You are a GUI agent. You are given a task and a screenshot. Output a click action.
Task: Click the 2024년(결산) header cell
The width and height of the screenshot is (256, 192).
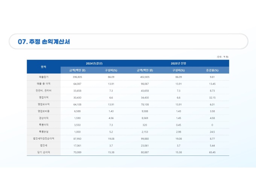(x=94, y=63)
